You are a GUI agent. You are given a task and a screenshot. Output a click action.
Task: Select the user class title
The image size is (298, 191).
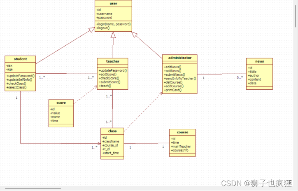coord(113,3)
